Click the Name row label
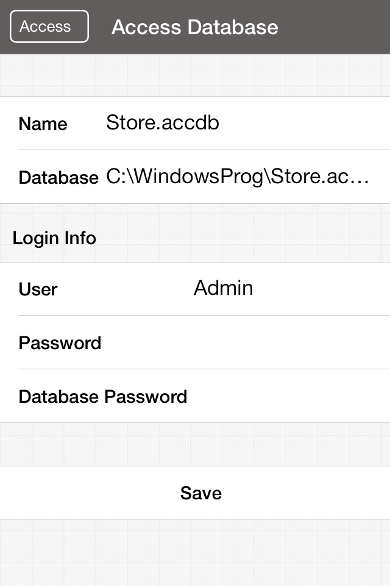Image resolution: width=390 pixels, height=586 pixels. click(x=43, y=124)
